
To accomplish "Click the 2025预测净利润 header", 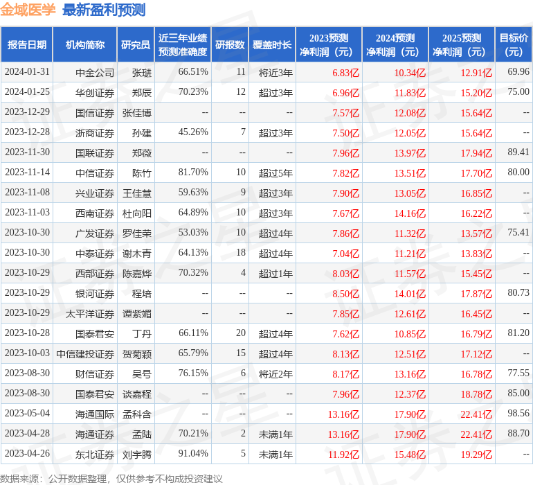I will point(462,44).
